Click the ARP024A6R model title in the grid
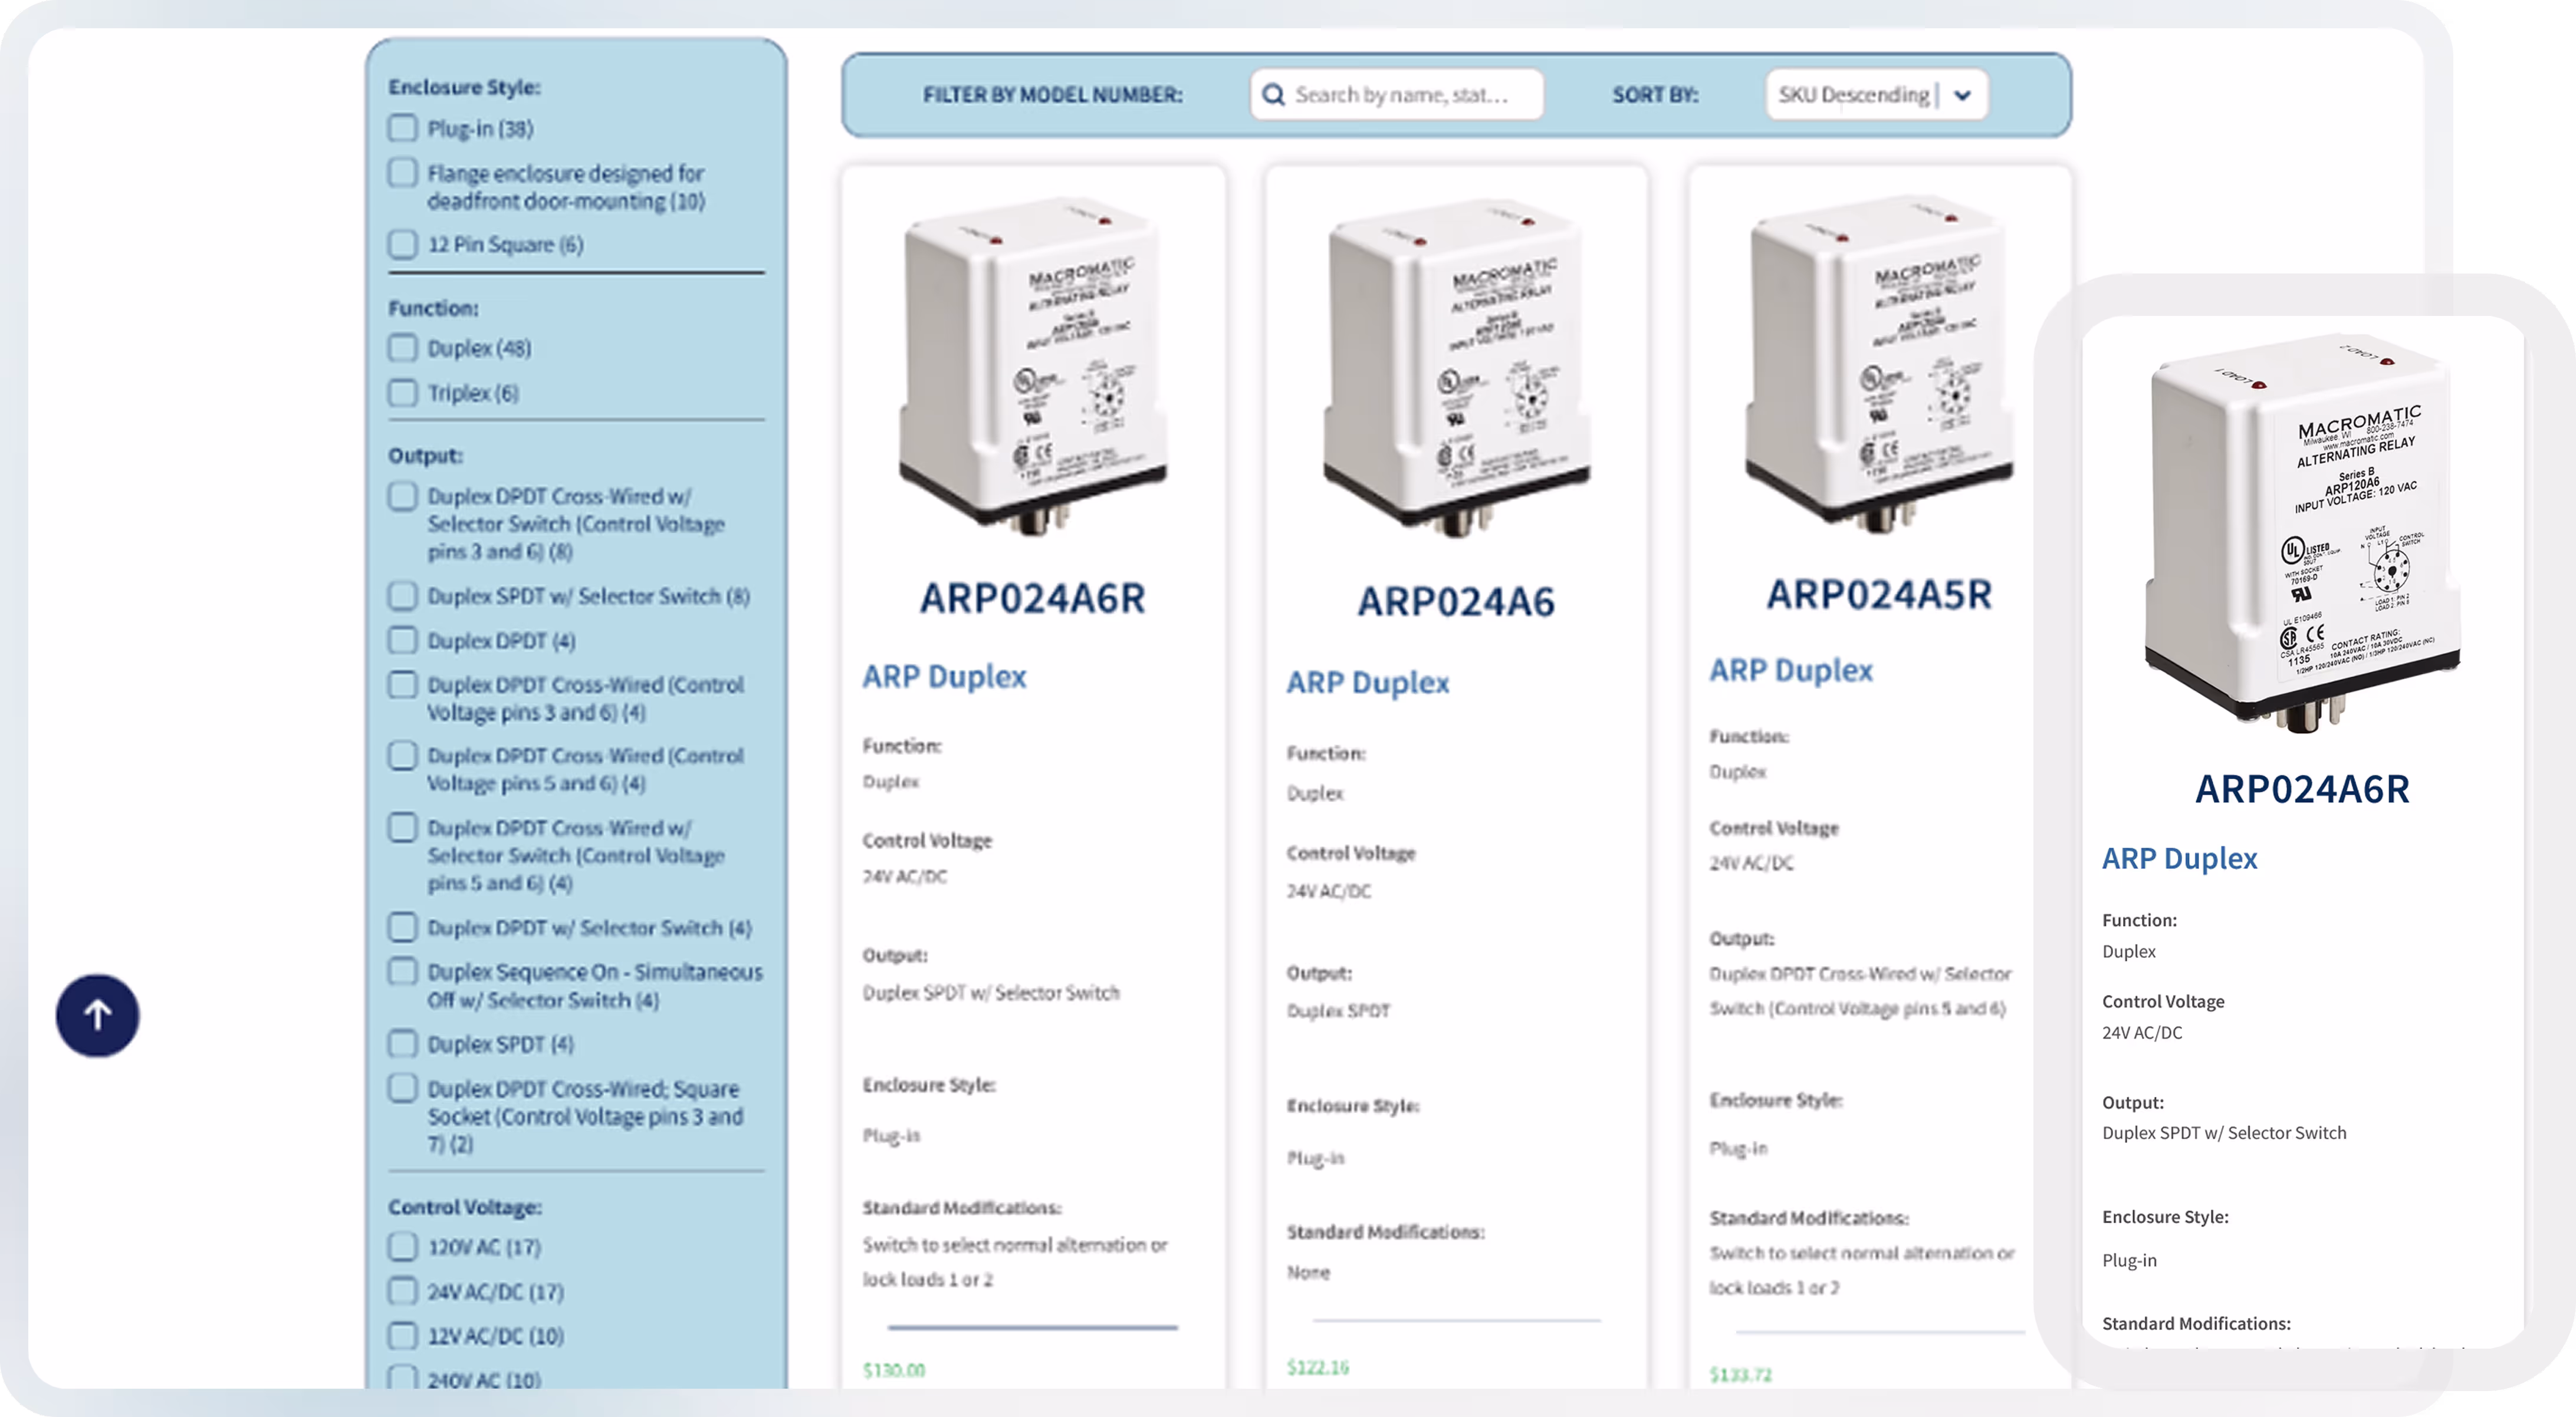 click(x=1033, y=599)
